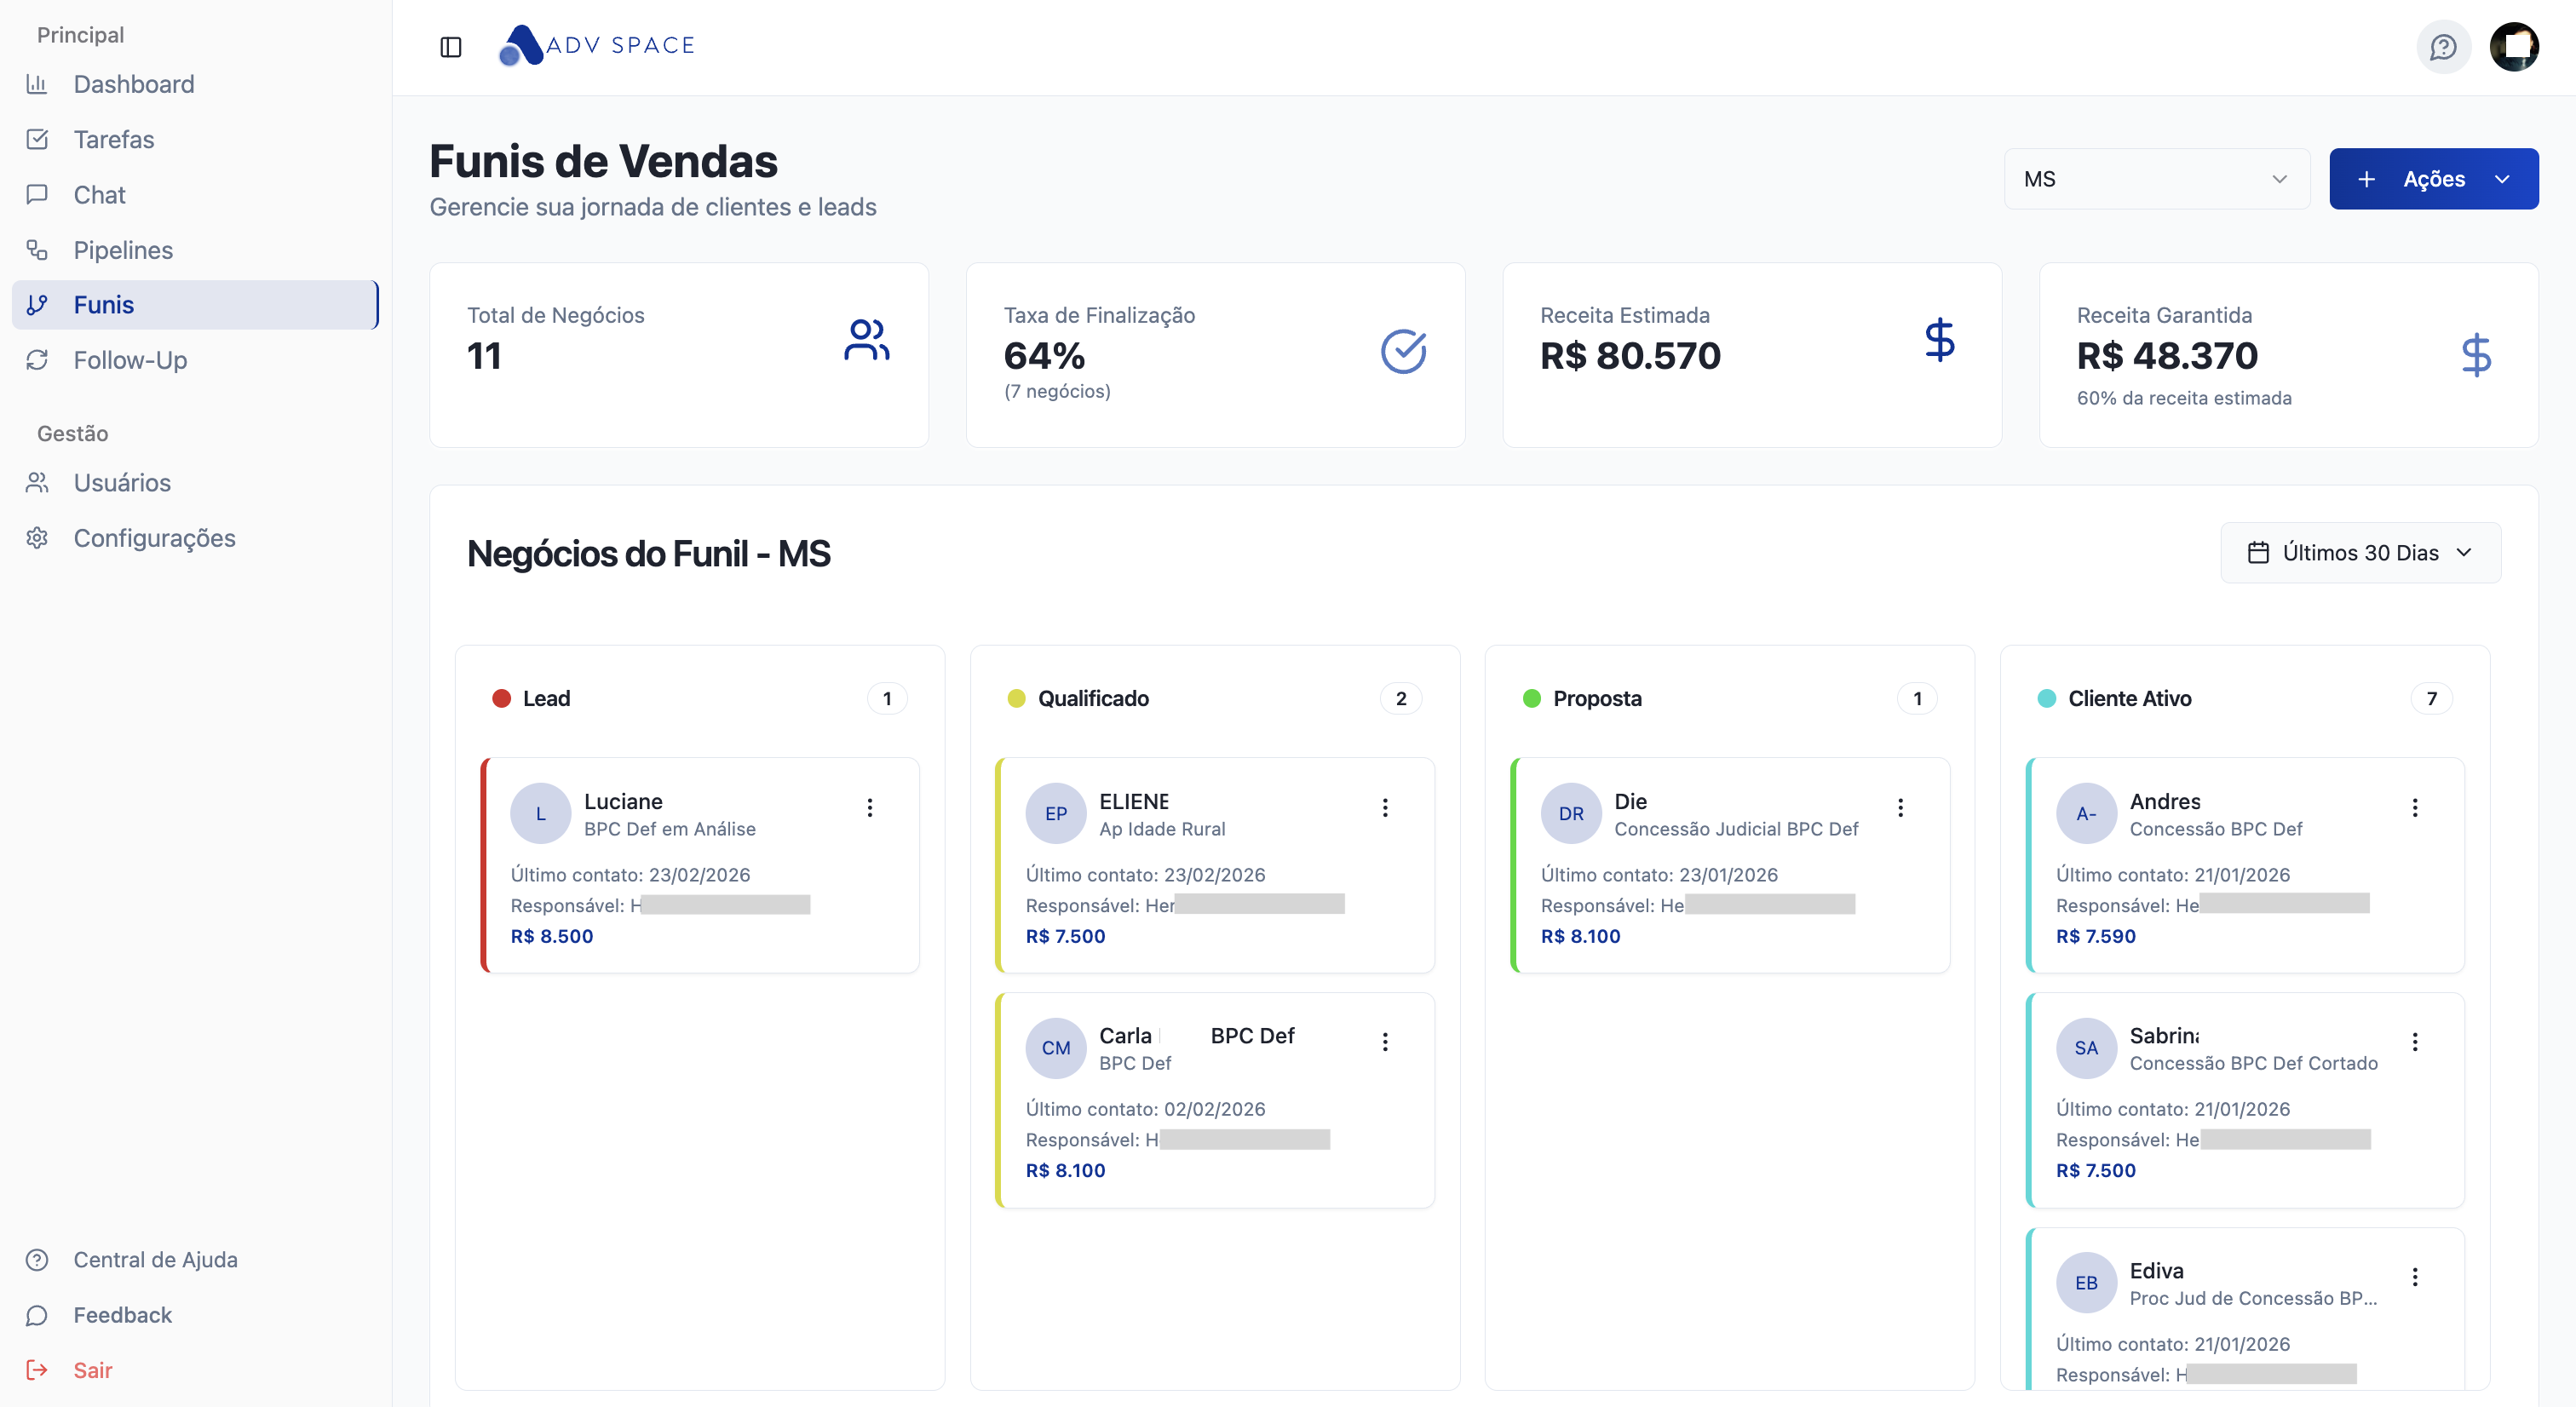Viewport: 2576px width, 1407px height.
Task: Open the help chat bubble icon
Action: [2443, 47]
